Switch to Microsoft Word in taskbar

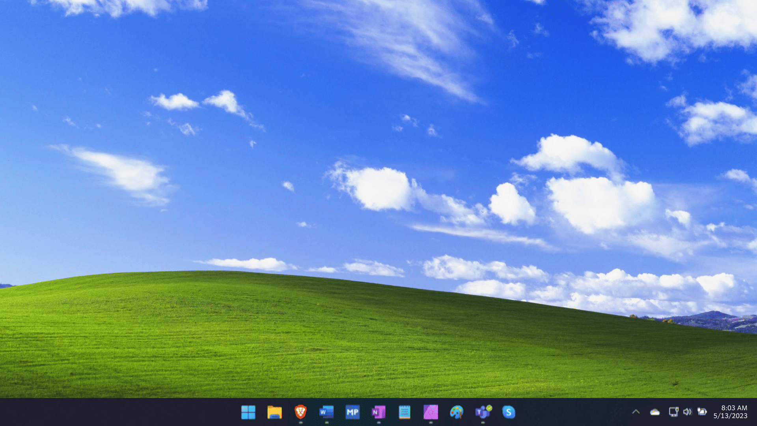coord(326,412)
